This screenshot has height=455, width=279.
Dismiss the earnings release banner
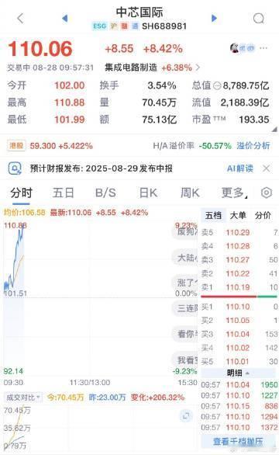[266, 168]
